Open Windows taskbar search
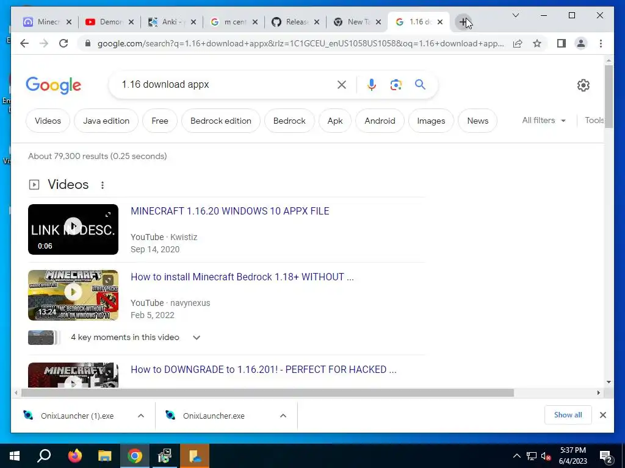The width and height of the screenshot is (625, 468). tap(44, 456)
